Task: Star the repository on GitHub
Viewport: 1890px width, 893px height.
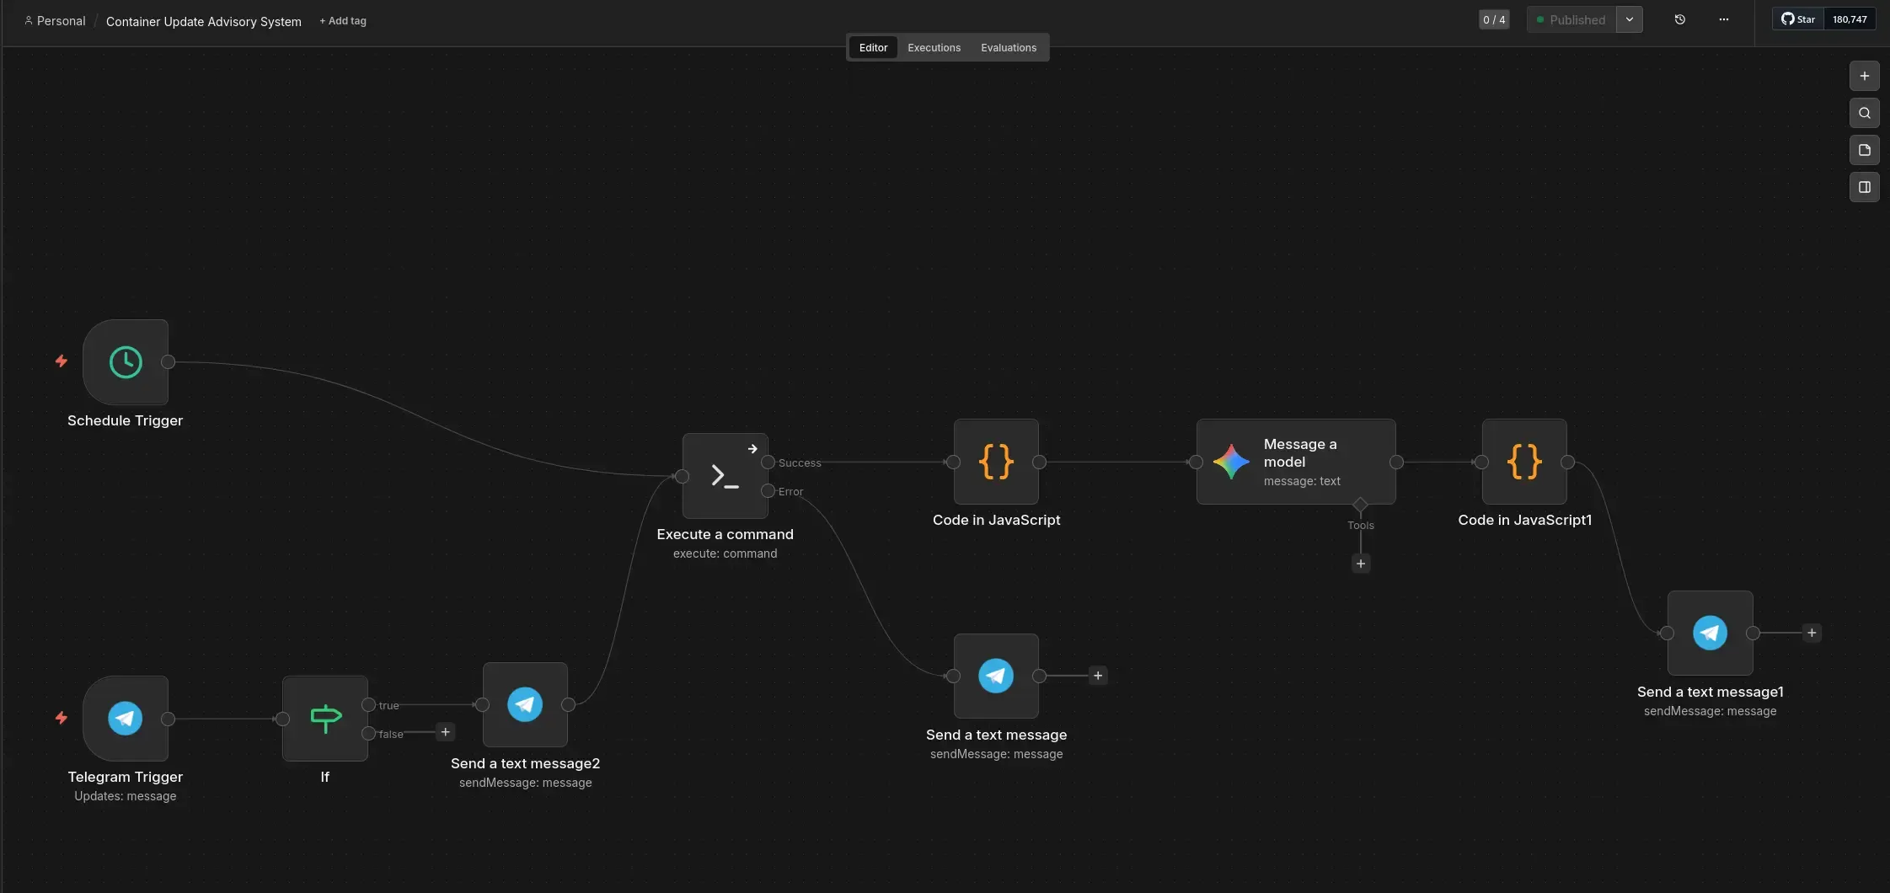Action: click(x=1798, y=19)
